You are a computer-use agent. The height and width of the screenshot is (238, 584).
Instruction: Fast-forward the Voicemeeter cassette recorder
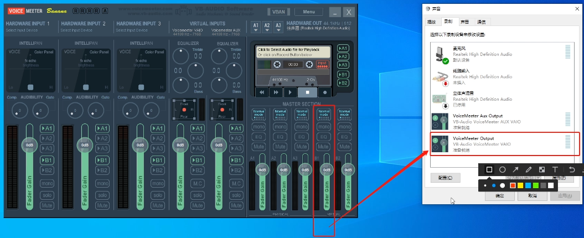276,92
